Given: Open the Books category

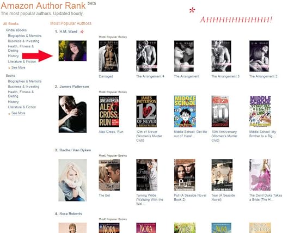Looking at the screenshot, I should click(x=10, y=76).
